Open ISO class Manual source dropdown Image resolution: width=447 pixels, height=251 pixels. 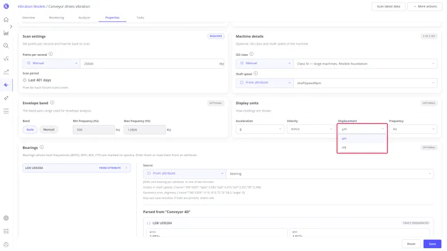tap(264, 64)
